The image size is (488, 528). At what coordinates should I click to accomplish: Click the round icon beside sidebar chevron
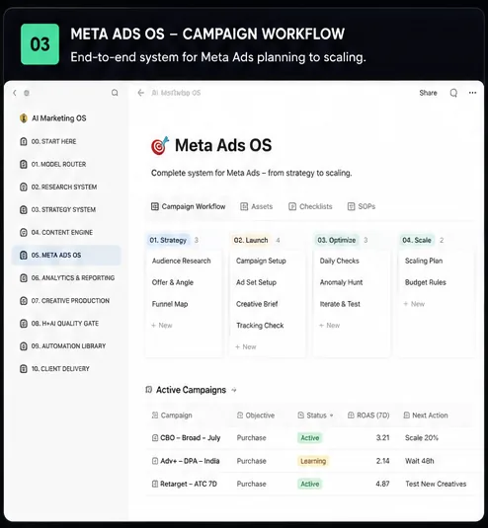coord(27,93)
